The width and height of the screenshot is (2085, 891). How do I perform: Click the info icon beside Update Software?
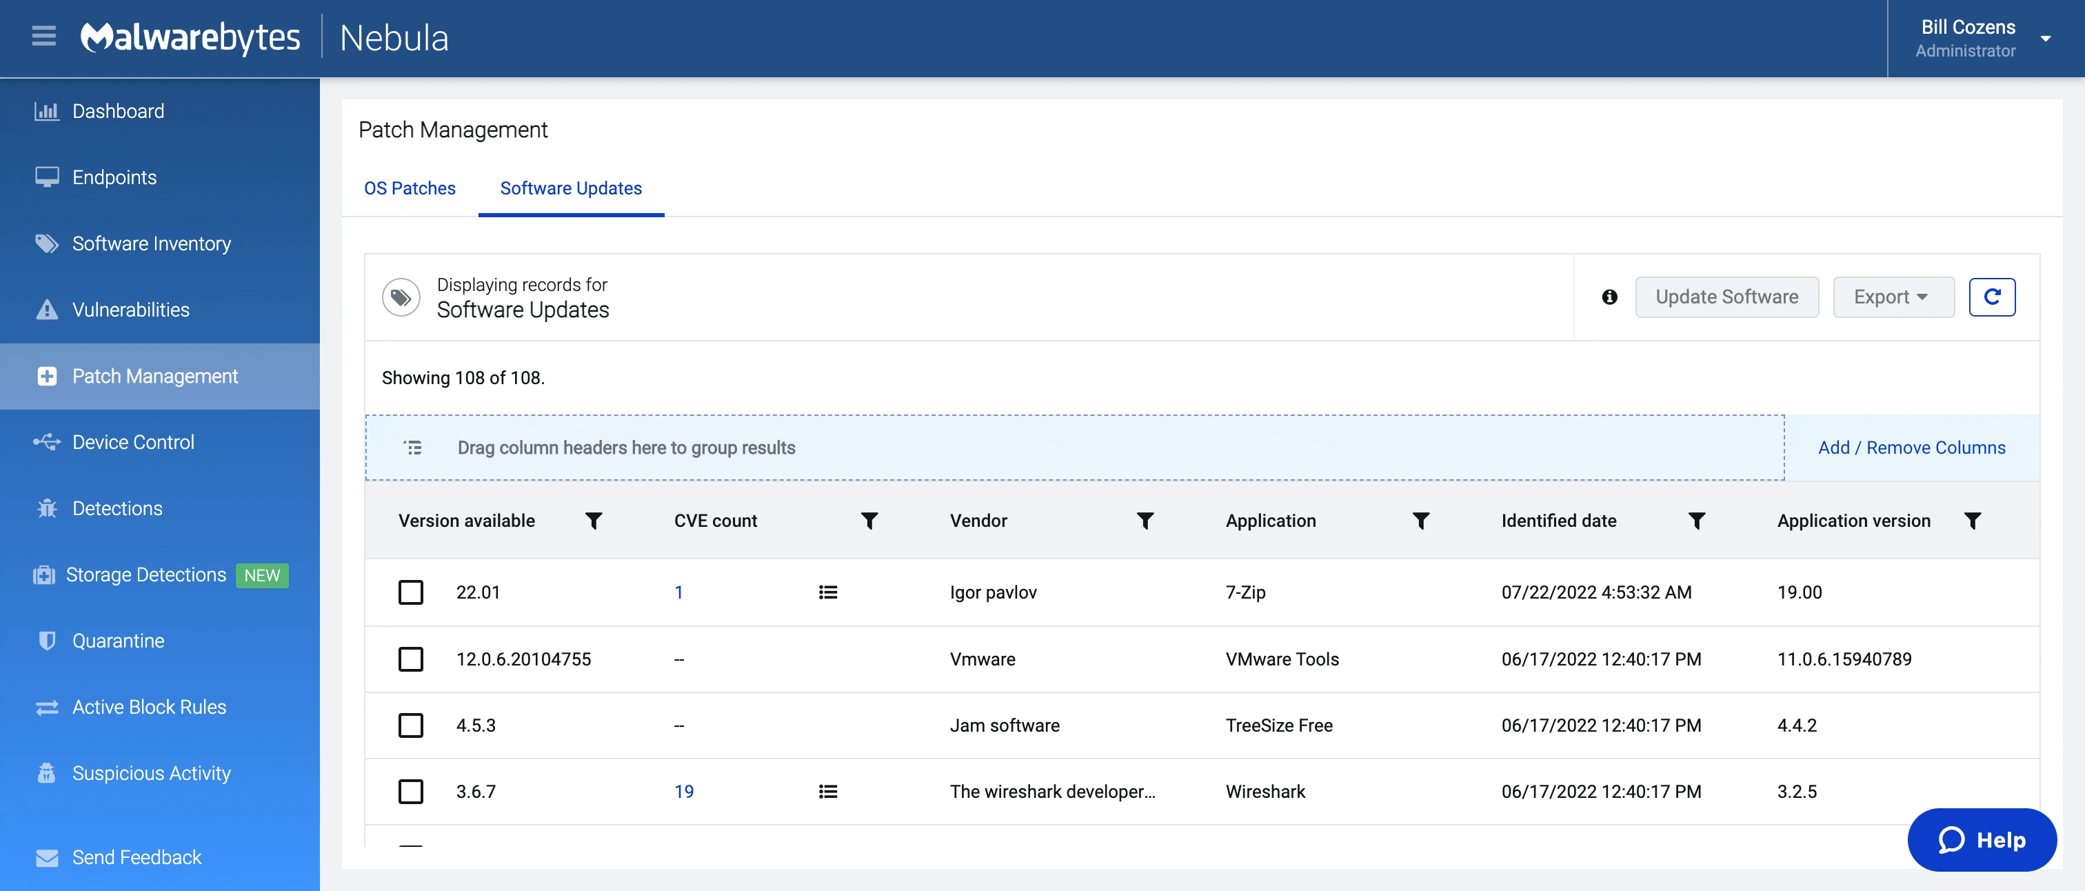[1609, 297]
